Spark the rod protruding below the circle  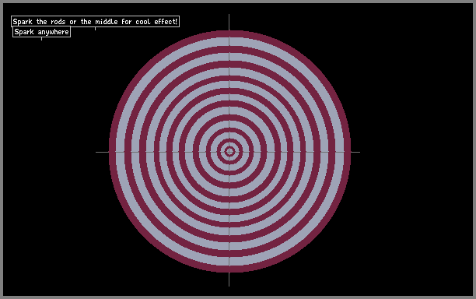coord(229,280)
